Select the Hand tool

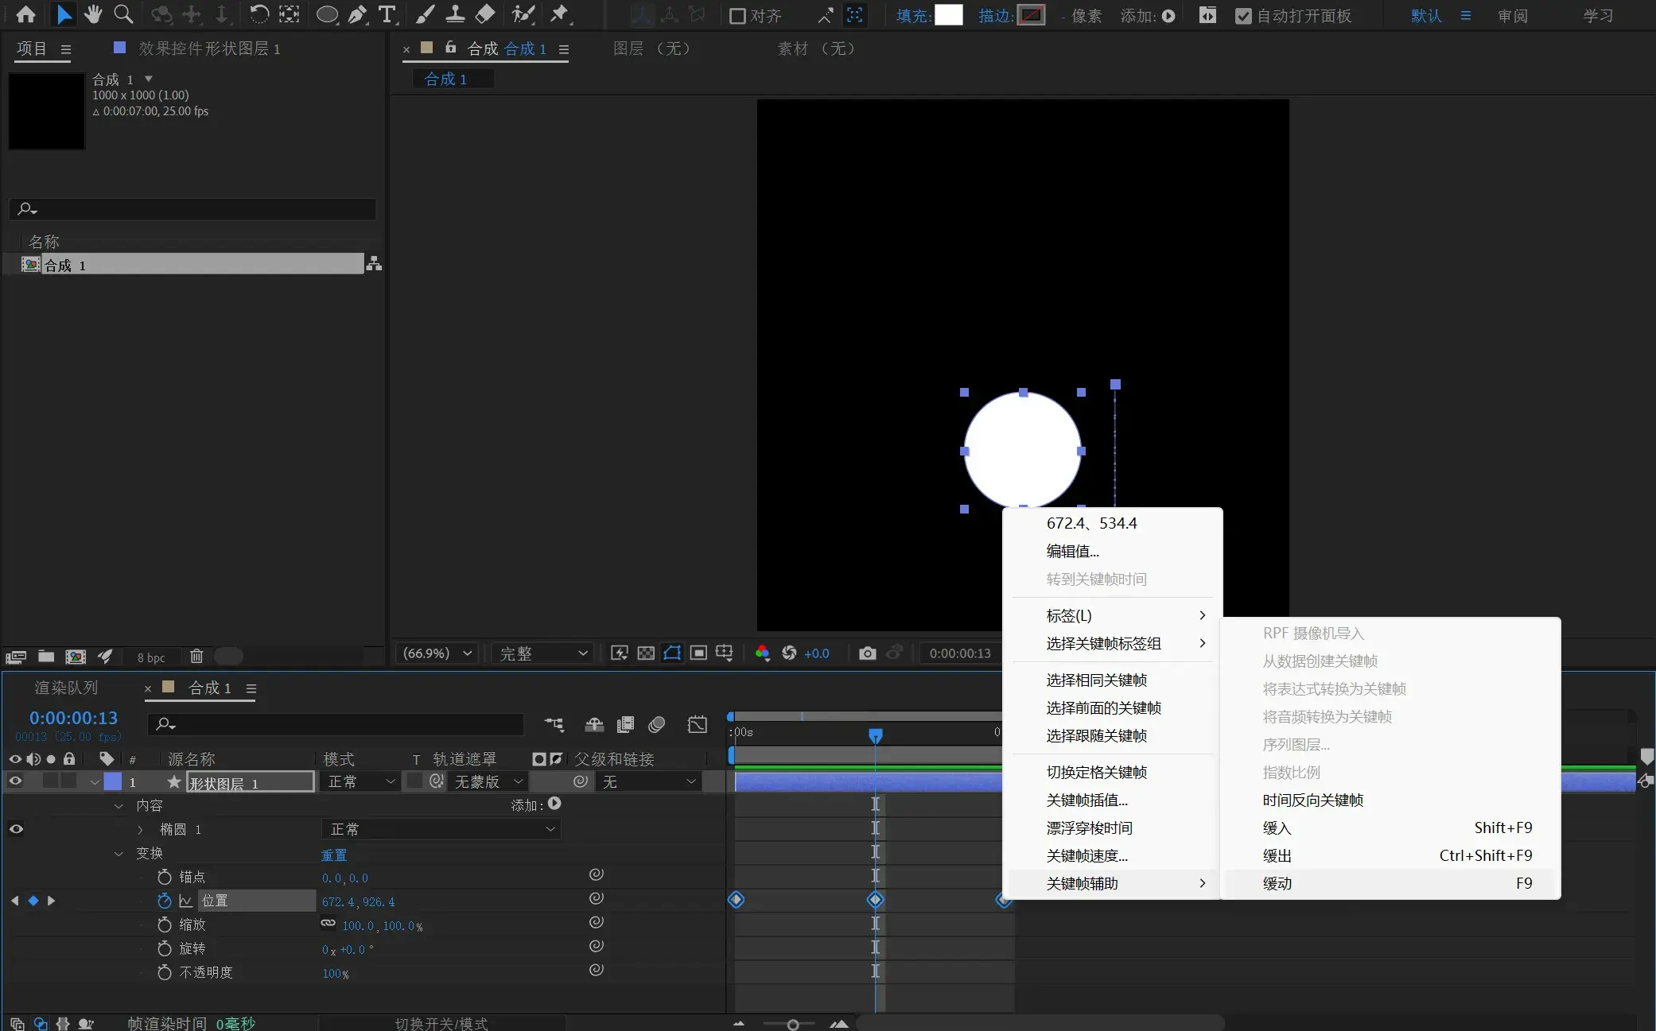pyautogui.click(x=93, y=14)
